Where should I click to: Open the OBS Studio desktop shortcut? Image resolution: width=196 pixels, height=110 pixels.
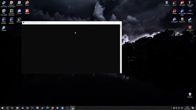coord(19,20)
